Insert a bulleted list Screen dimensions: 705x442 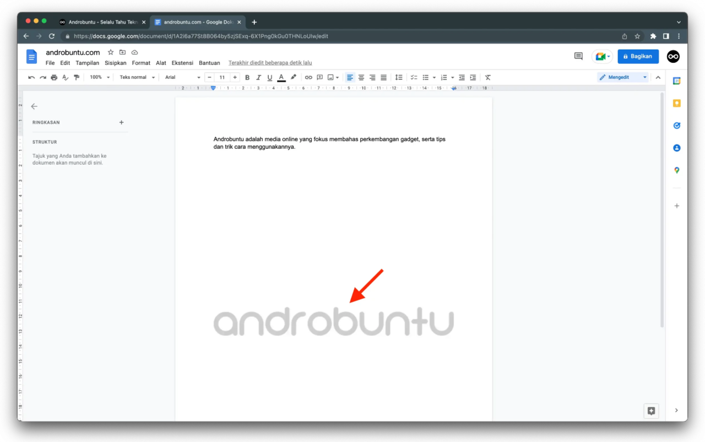coord(426,78)
